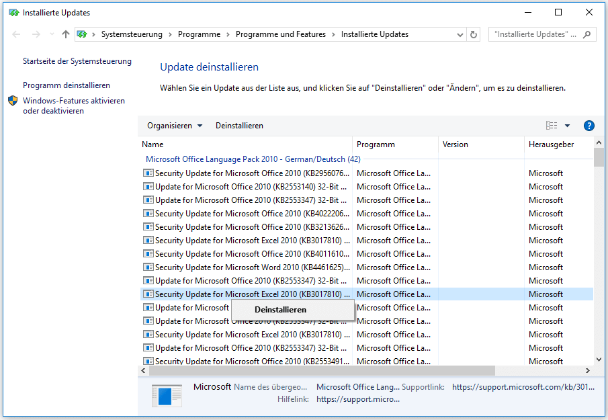Open Programm deinstallieren link

point(67,85)
